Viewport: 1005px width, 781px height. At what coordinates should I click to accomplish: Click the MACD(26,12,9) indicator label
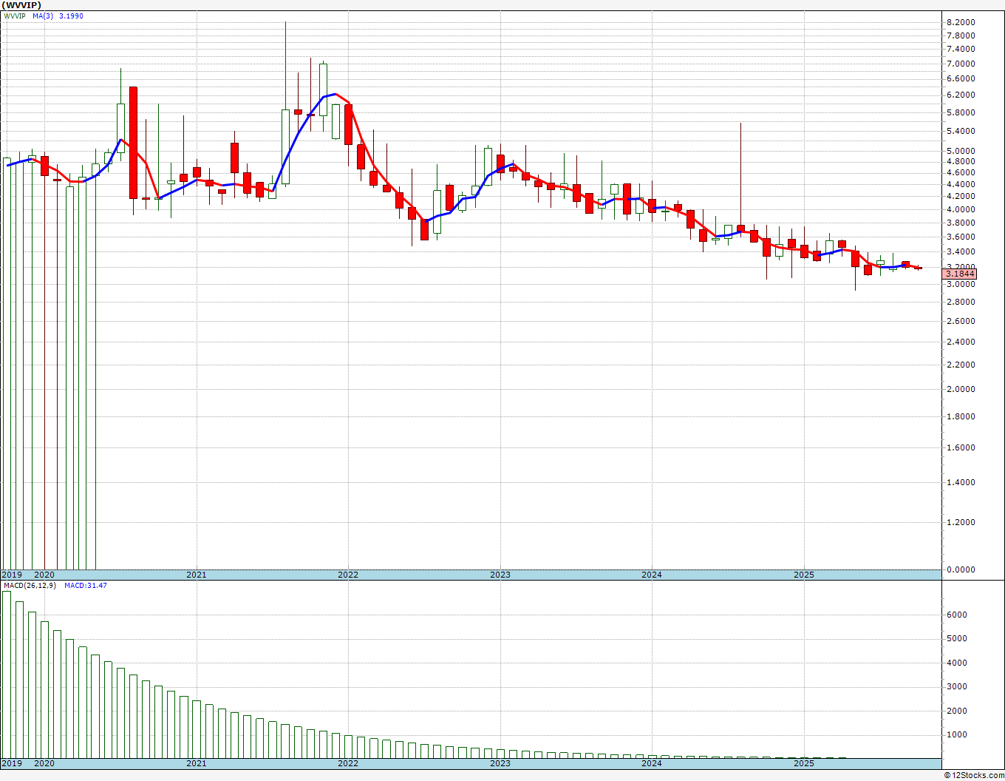click(x=28, y=586)
